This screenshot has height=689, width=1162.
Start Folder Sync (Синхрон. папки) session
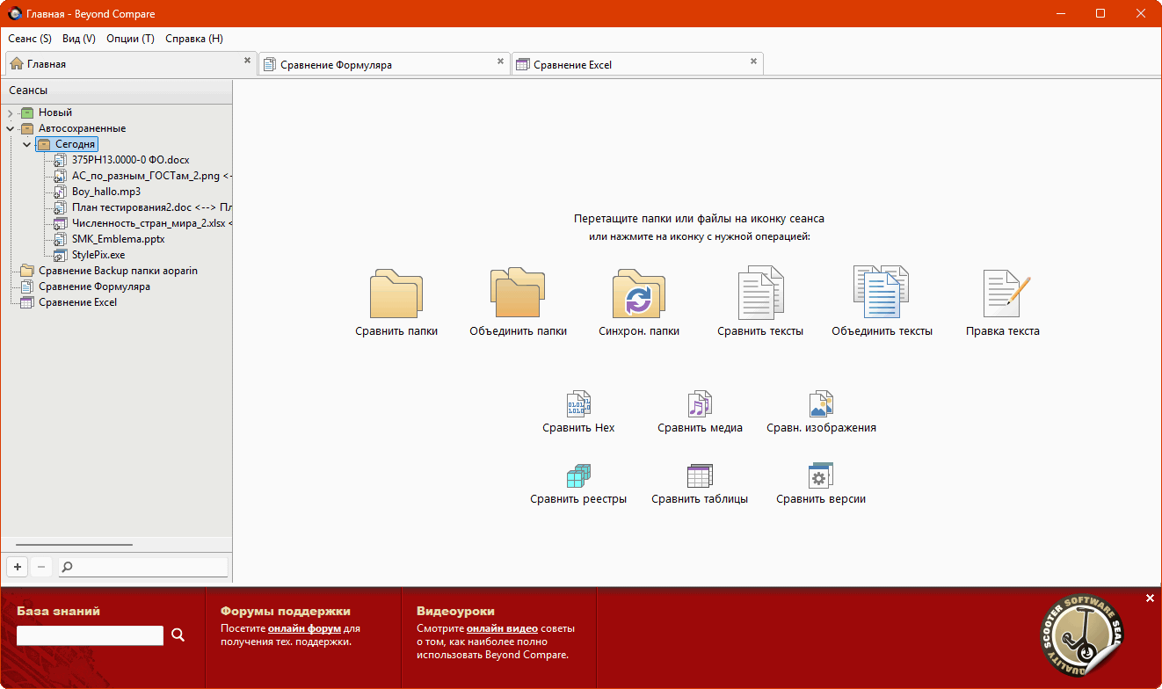[x=638, y=294]
